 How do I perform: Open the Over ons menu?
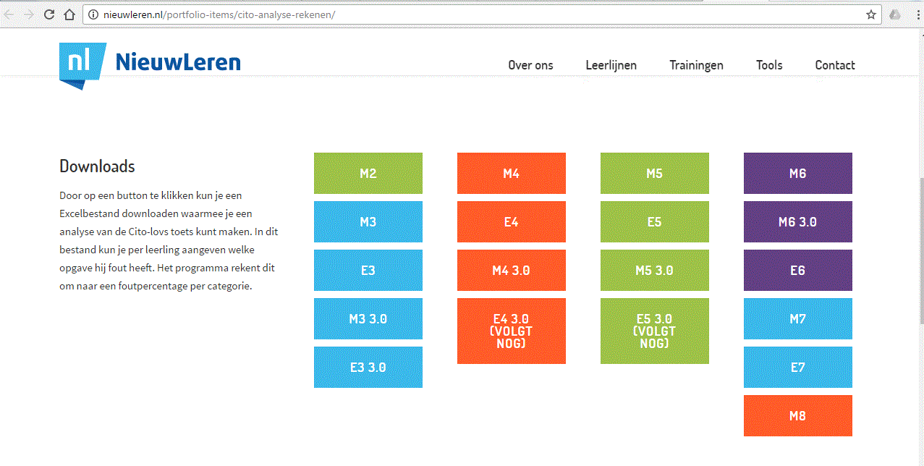530,65
